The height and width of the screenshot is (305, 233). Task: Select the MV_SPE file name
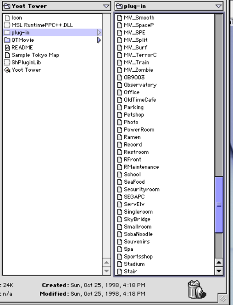click(134, 33)
